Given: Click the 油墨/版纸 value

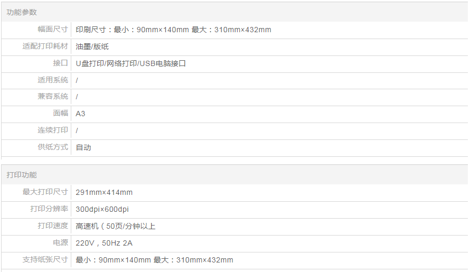Looking at the screenshot, I should [92, 46].
